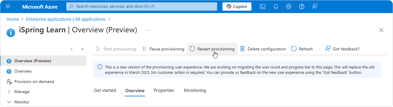Click Pause provisioning

(x=163, y=49)
